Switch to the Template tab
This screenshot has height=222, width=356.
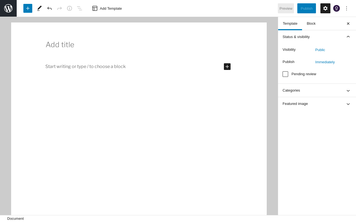(290, 24)
